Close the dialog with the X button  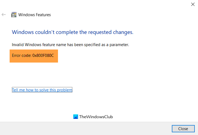[x=193, y=4]
